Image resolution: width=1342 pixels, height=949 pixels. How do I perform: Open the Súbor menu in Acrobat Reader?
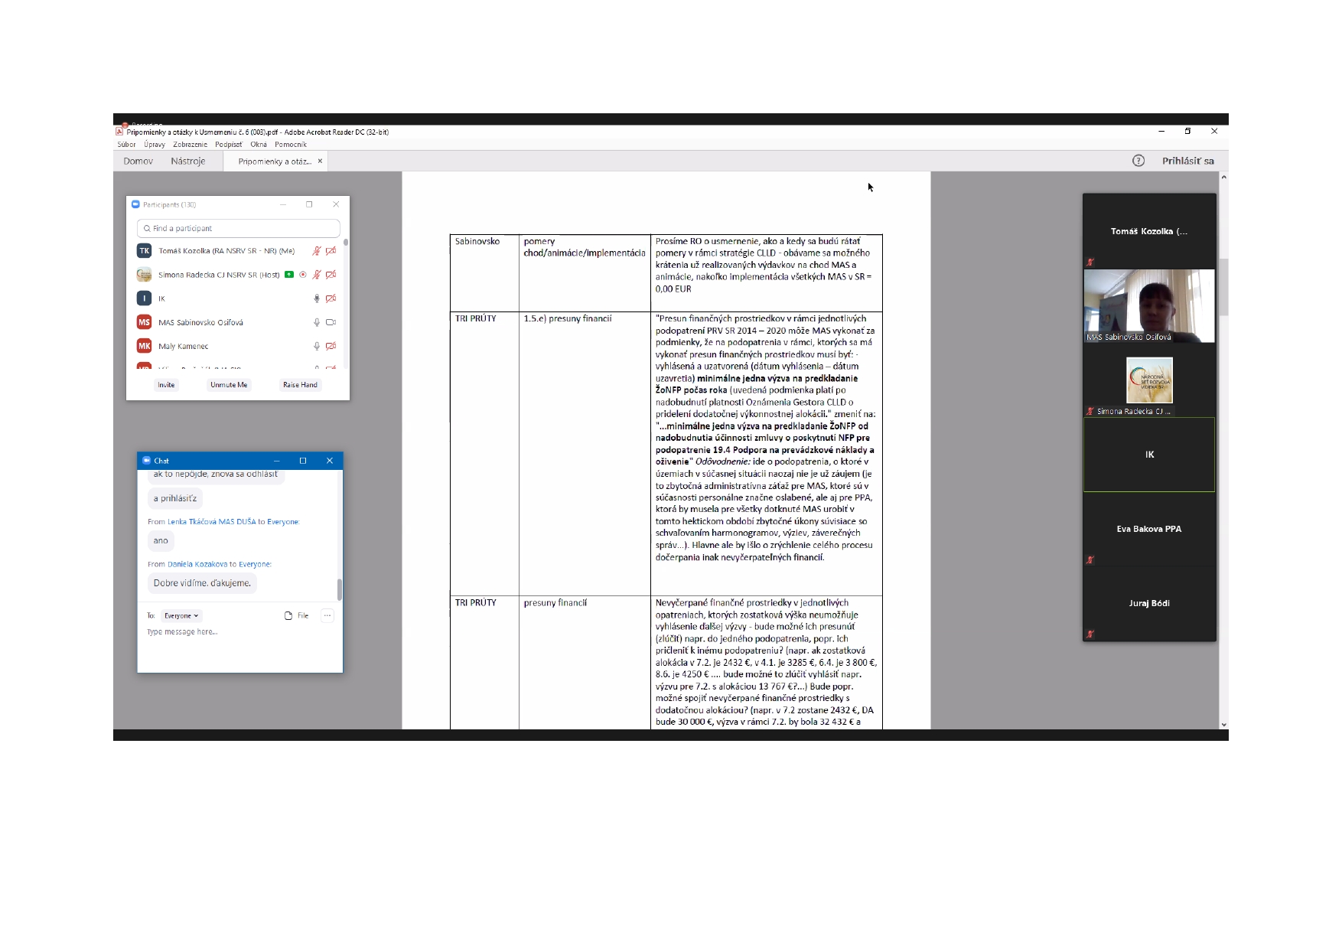(x=126, y=145)
